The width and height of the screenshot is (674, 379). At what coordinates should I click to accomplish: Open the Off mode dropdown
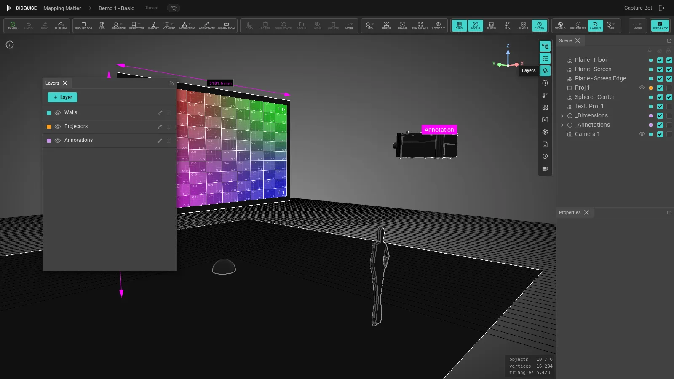point(611,26)
